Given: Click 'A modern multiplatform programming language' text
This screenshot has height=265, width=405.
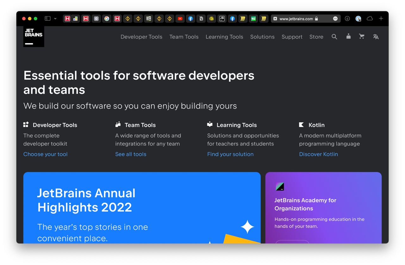Looking at the screenshot, I should [330, 140].
